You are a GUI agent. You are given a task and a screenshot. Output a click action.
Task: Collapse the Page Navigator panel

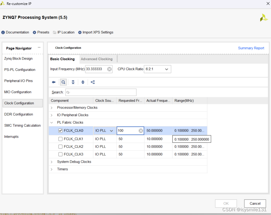[39, 47]
